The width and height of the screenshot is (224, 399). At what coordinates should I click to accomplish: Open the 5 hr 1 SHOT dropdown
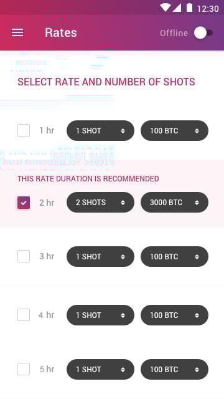pyautogui.click(x=100, y=369)
